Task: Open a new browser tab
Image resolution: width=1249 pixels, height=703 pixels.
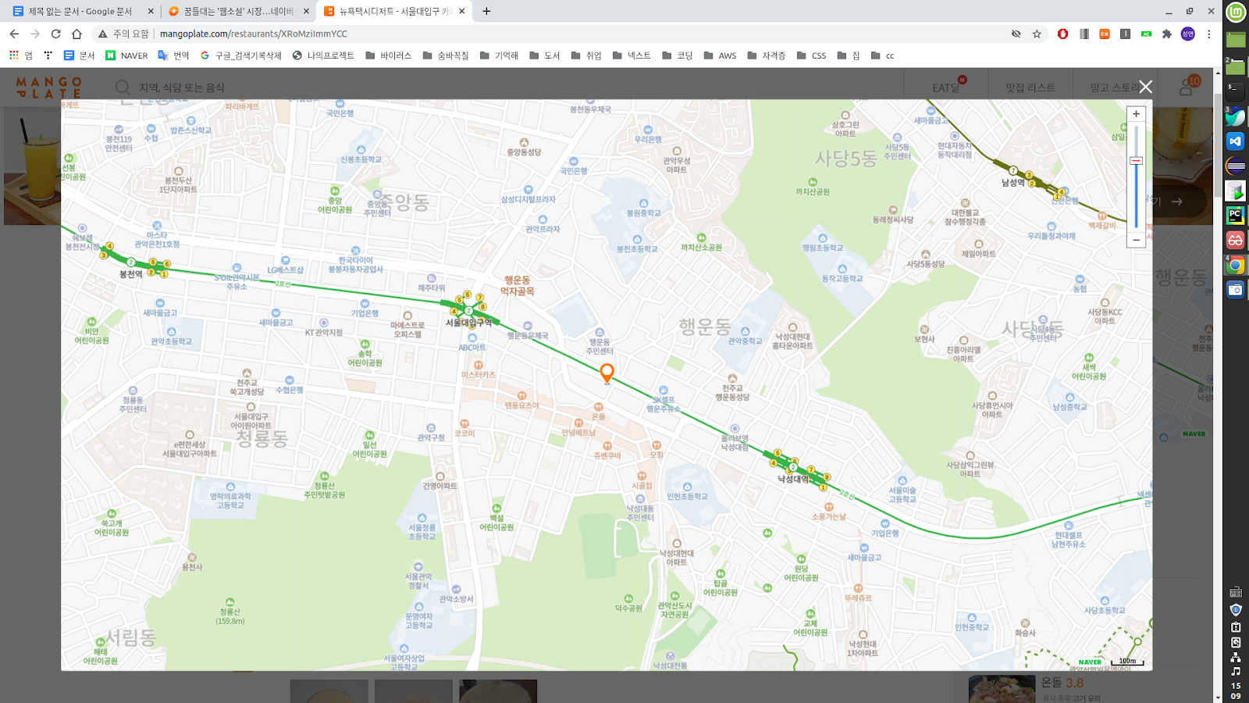Action: (486, 11)
